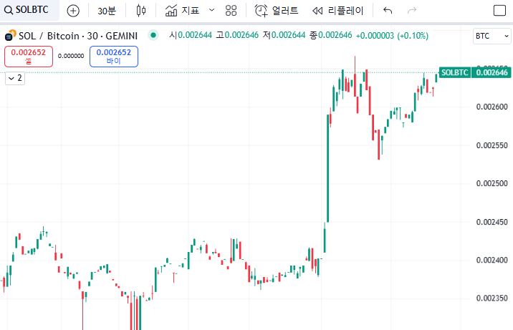Viewport: 513px width, 330px height.
Task: Click the green market status dot
Action: coord(153,35)
